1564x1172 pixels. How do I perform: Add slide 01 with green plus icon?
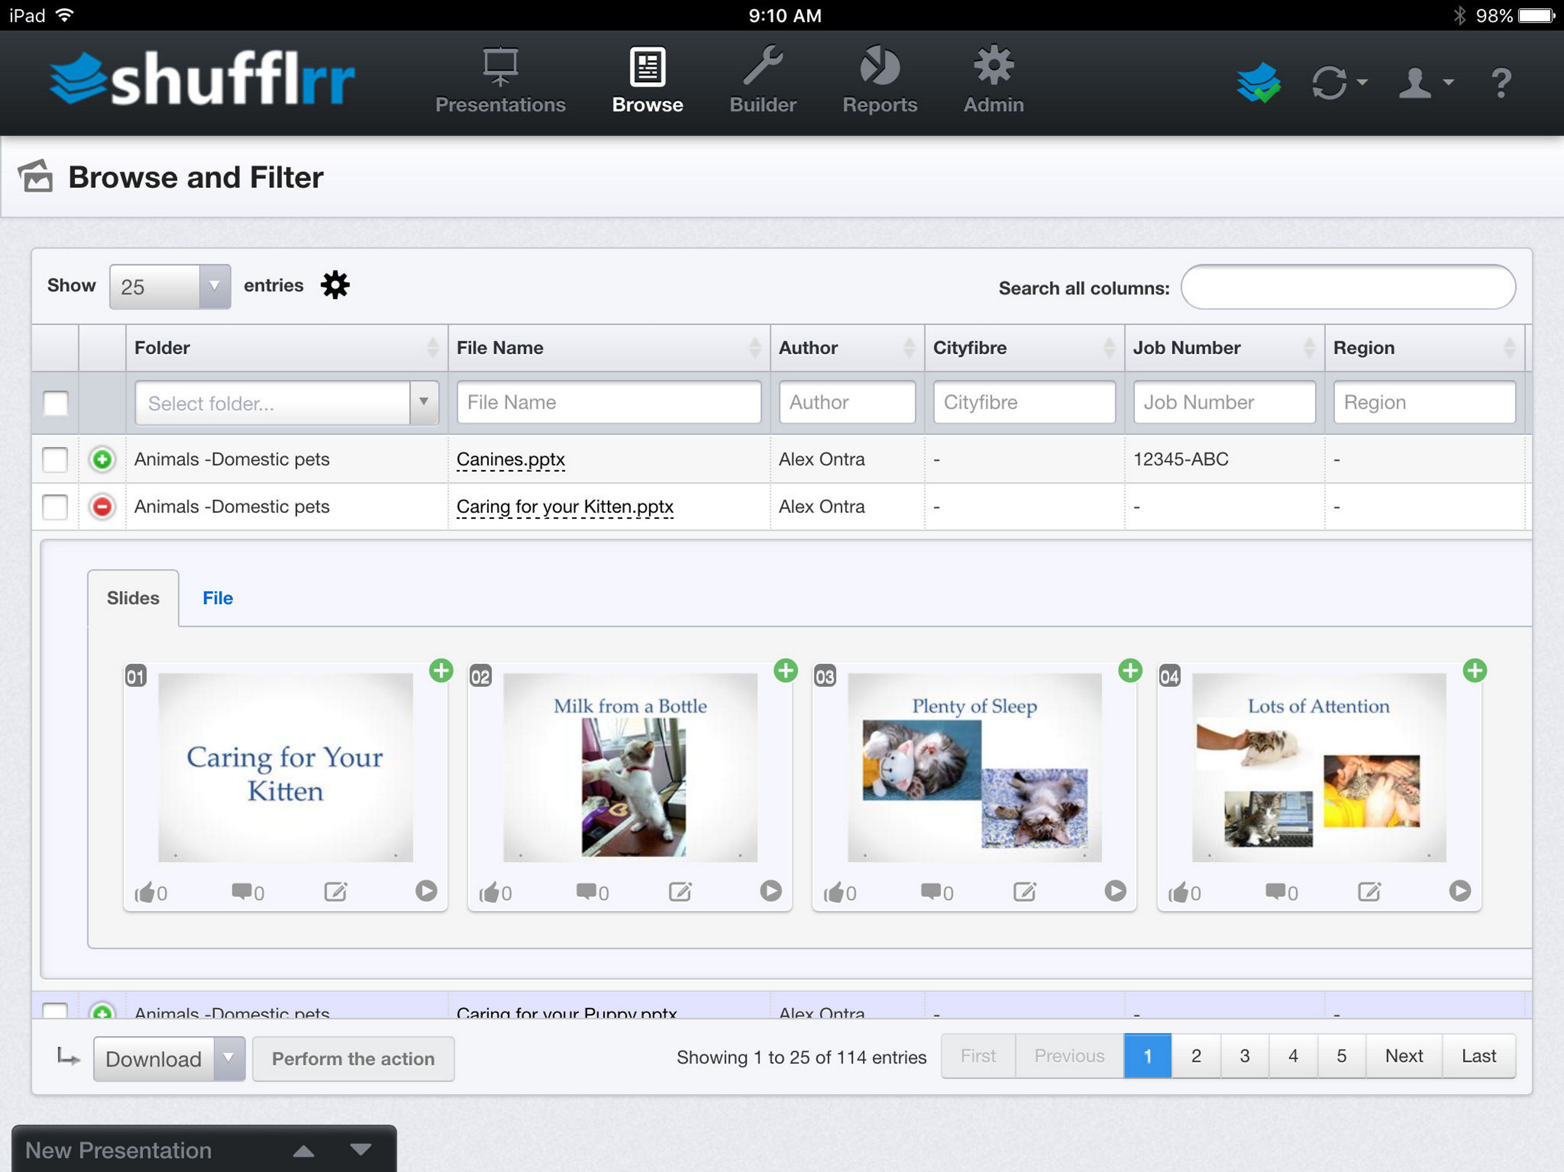coord(441,670)
